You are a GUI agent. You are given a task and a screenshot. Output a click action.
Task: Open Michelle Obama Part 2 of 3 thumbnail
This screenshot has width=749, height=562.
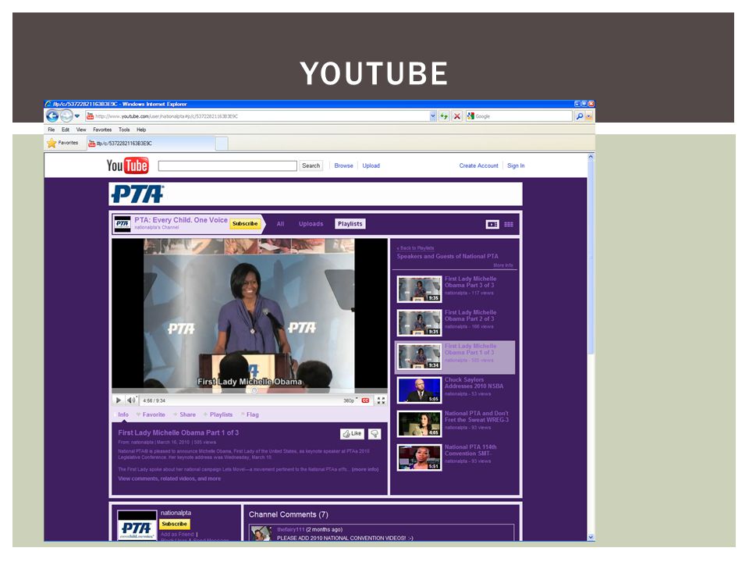tap(420, 322)
